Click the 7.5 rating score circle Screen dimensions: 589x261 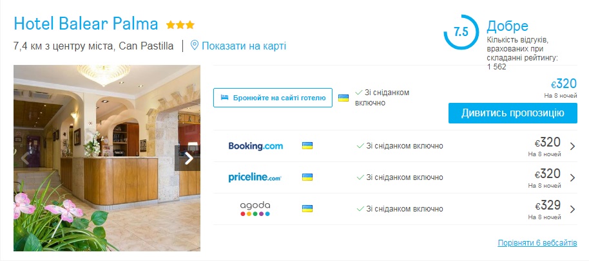pos(461,32)
